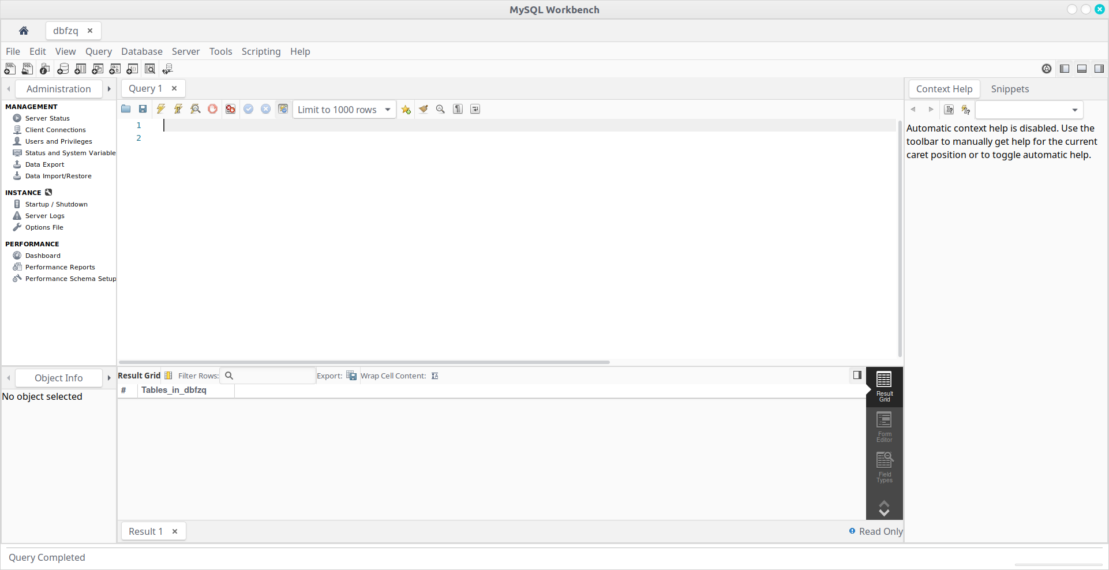
Task: Save snippet with star icon
Action: click(406, 109)
